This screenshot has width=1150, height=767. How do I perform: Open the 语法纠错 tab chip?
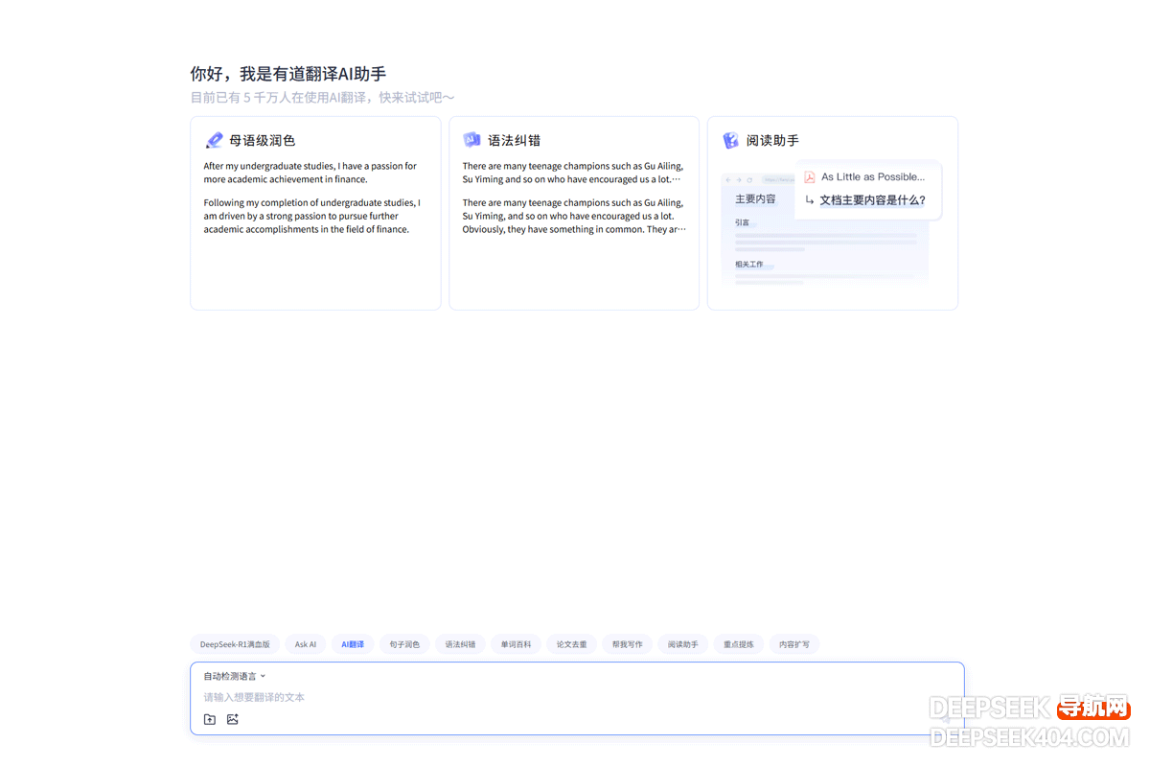coord(460,644)
